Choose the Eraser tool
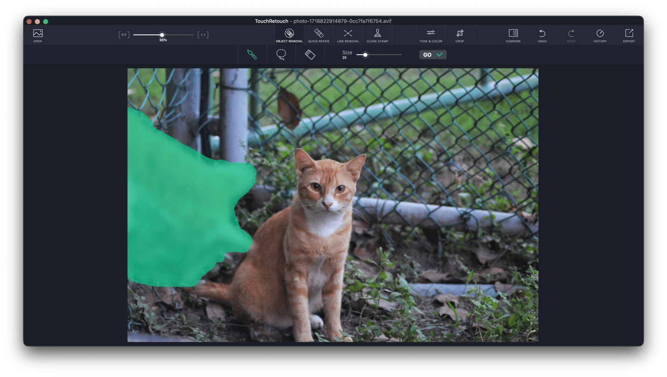 310,55
